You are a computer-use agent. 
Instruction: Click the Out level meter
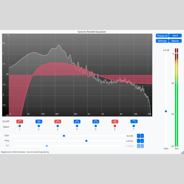point(177,97)
